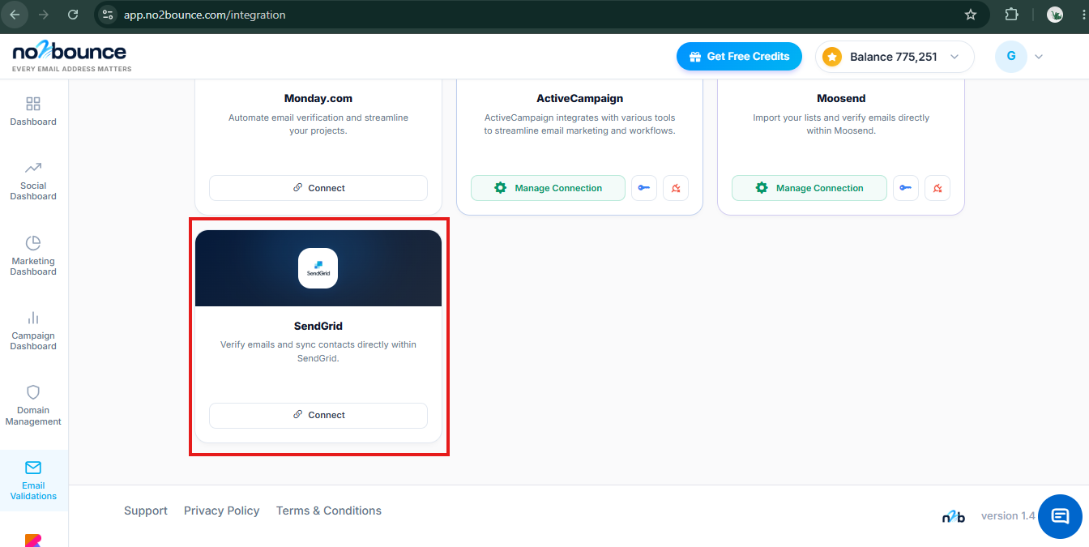Open the Email Validations envelope icon
Screen dimensions: 1089x547
click(x=33, y=468)
